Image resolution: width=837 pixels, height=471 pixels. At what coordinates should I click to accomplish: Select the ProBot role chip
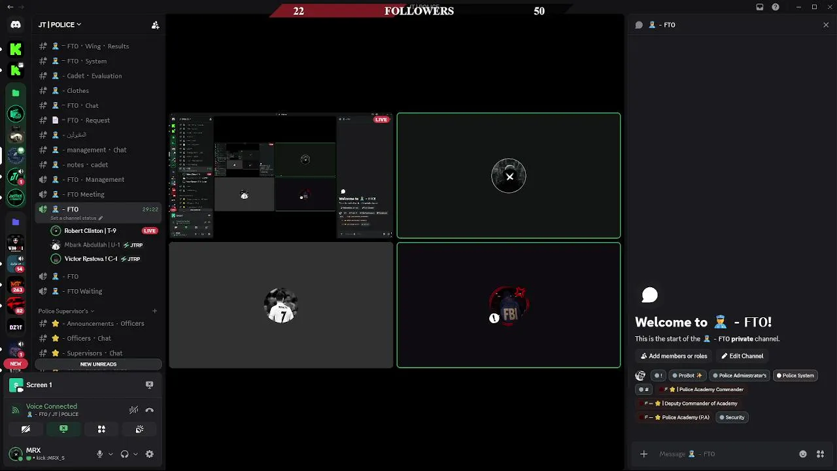pos(687,375)
